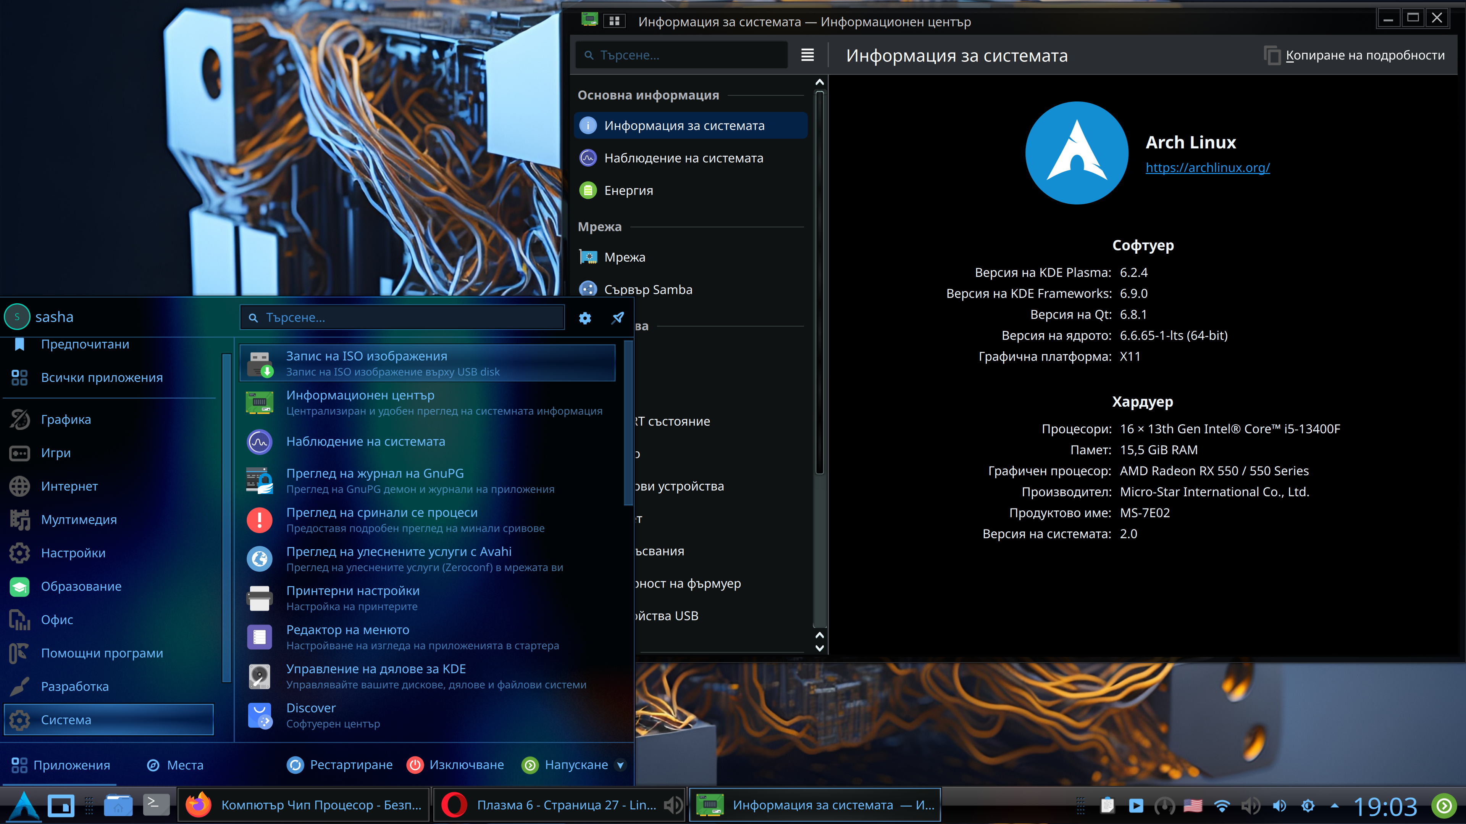This screenshot has width=1466, height=824.
Task: Switch to the Места tab
Action: [x=175, y=765]
